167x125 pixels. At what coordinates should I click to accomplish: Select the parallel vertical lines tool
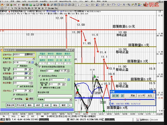coord(92,5)
